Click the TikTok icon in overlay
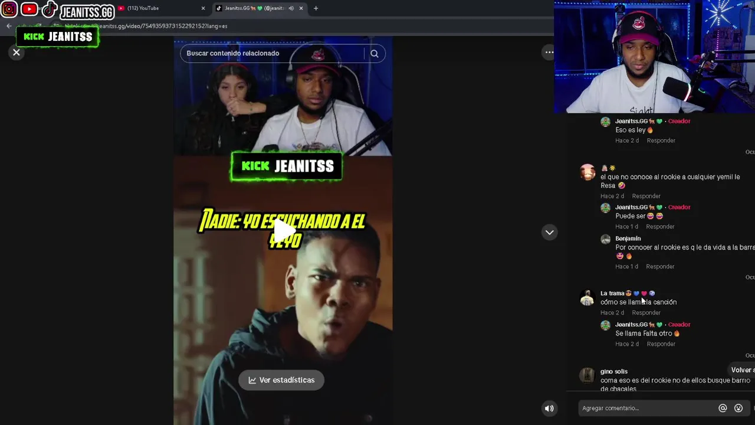The height and width of the screenshot is (425, 755). (49, 9)
